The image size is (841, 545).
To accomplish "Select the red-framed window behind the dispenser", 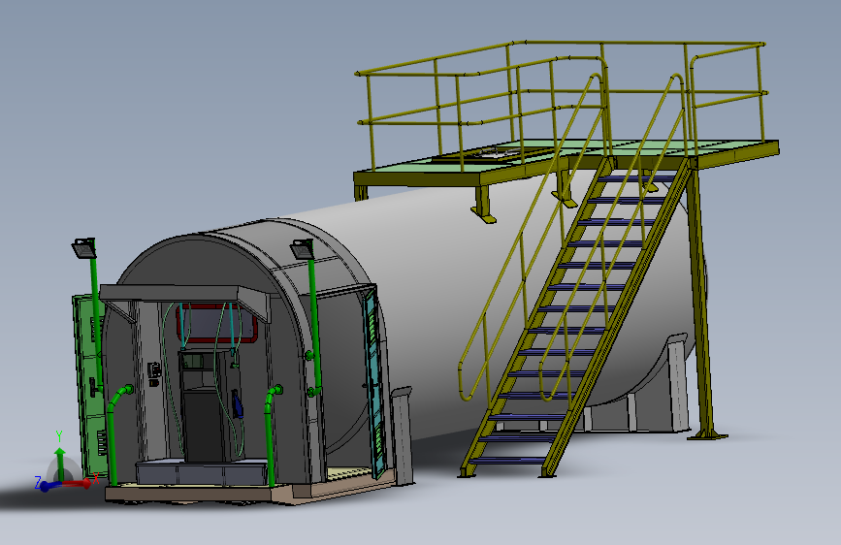I will coord(217,324).
